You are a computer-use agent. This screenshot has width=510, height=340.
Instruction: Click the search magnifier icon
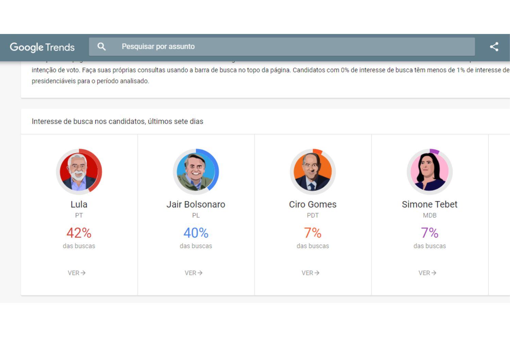pyautogui.click(x=101, y=47)
